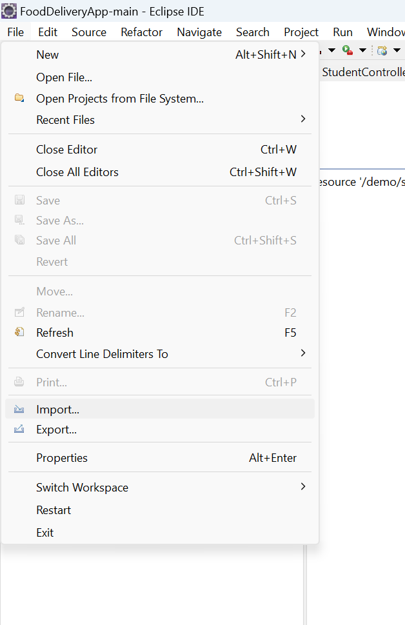The image size is (405, 625).
Task: Switch to the StudentController editor tab
Action: tap(363, 72)
